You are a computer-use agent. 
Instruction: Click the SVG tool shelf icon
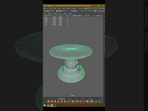[x=87, y=101]
